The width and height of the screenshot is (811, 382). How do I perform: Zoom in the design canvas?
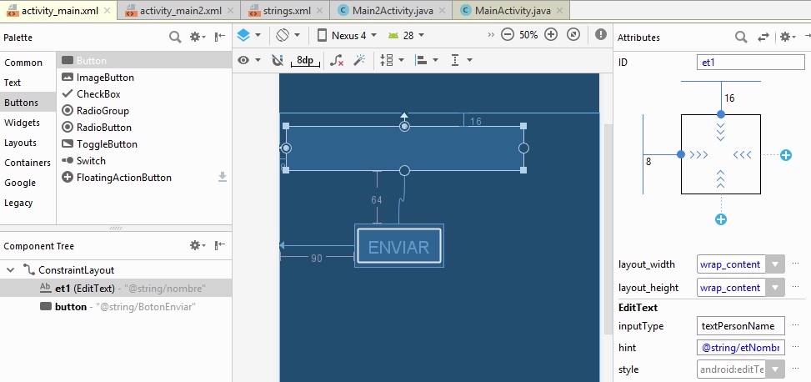tap(551, 35)
